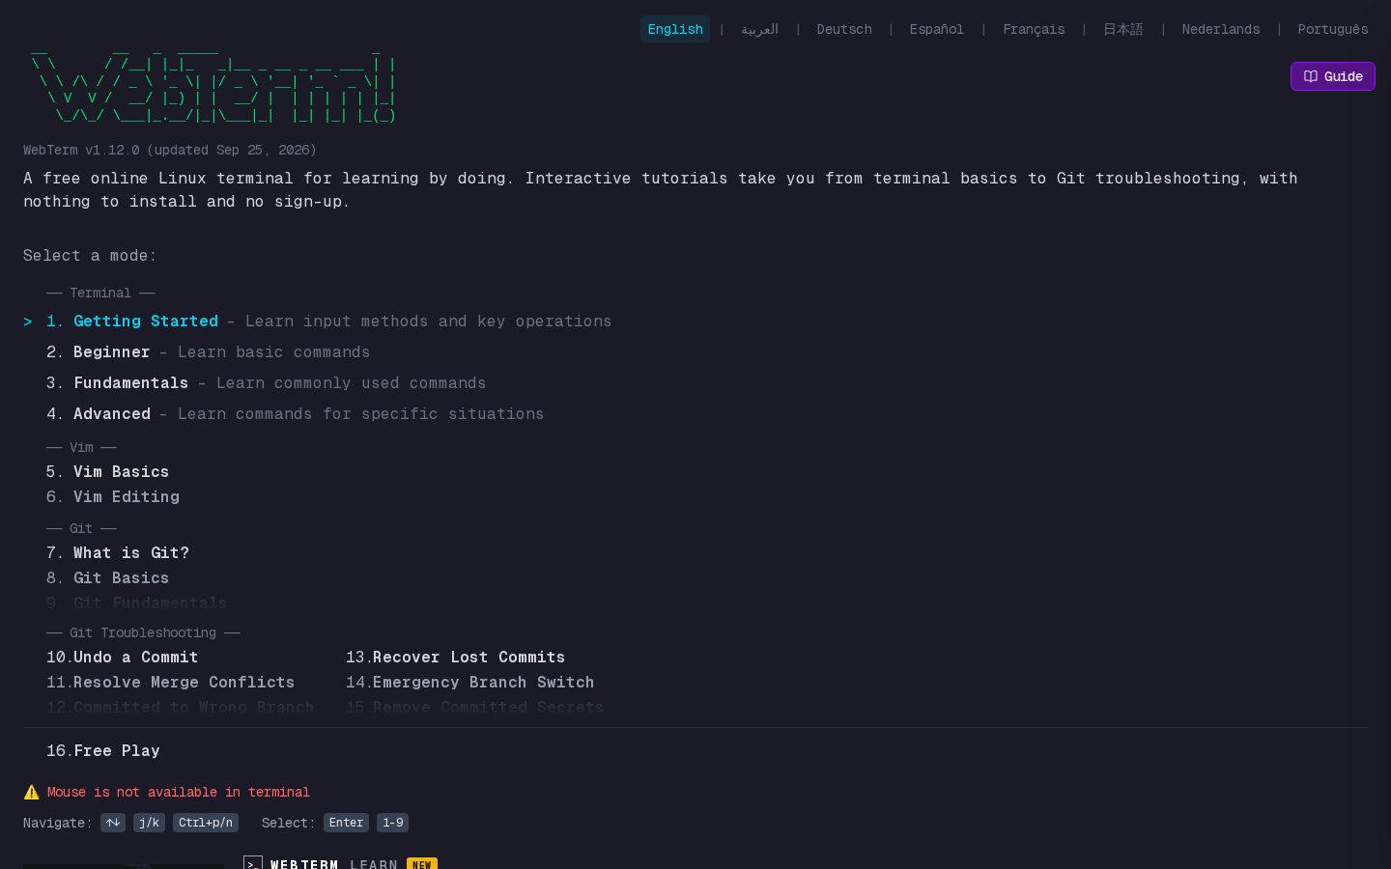Click the WebTerm v1.12.0 version text
1391x869 pixels.
click(170, 150)
